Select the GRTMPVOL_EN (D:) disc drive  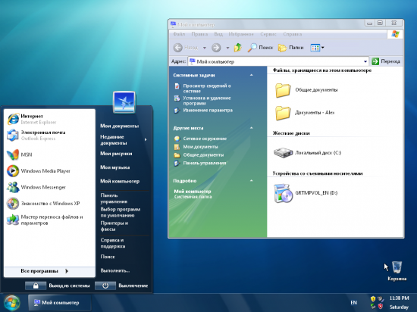click(x=306, y=193)
